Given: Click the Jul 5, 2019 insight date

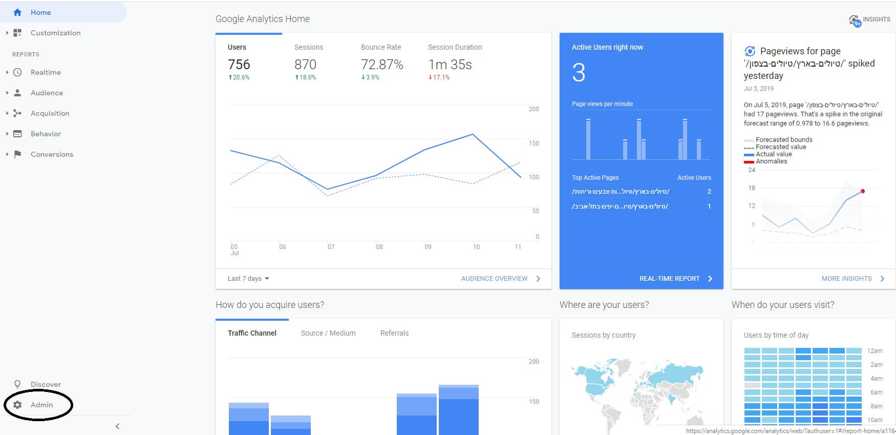Looking at the screenshot, I should click(759, 89).
